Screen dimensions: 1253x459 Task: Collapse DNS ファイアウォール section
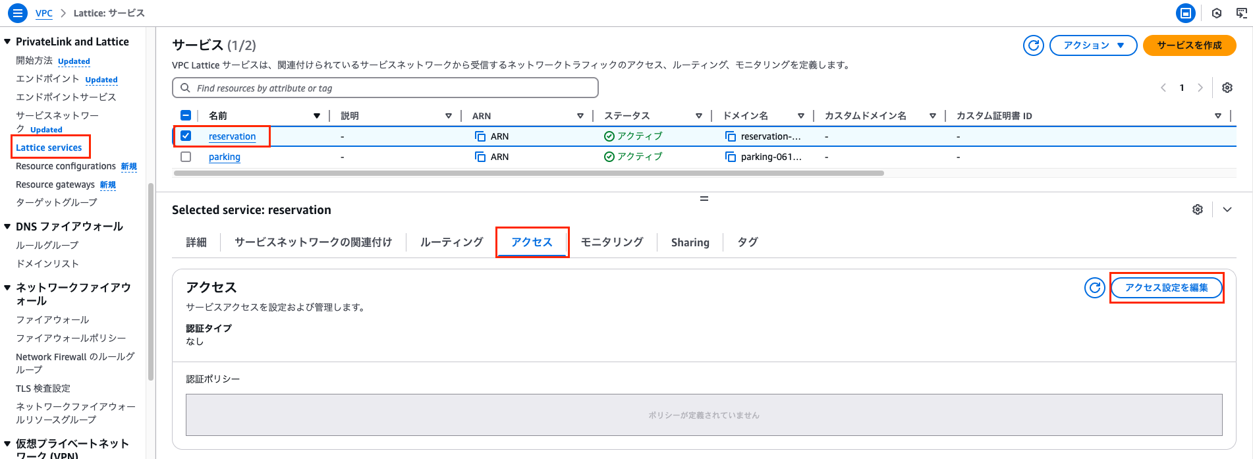click(7, 227)
